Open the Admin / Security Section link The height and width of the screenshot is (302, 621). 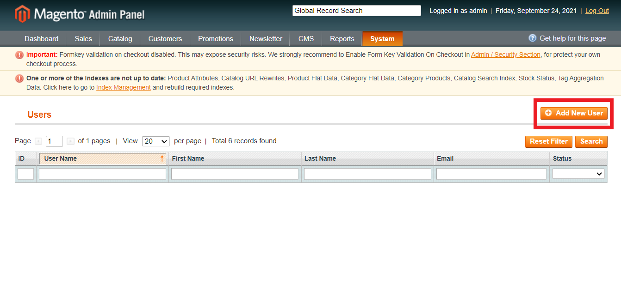(505, 54)
